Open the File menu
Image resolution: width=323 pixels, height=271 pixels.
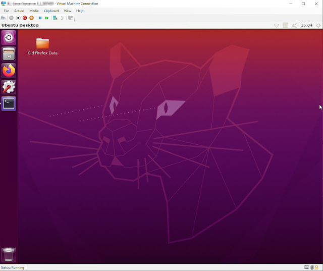(x=7, y=11)
